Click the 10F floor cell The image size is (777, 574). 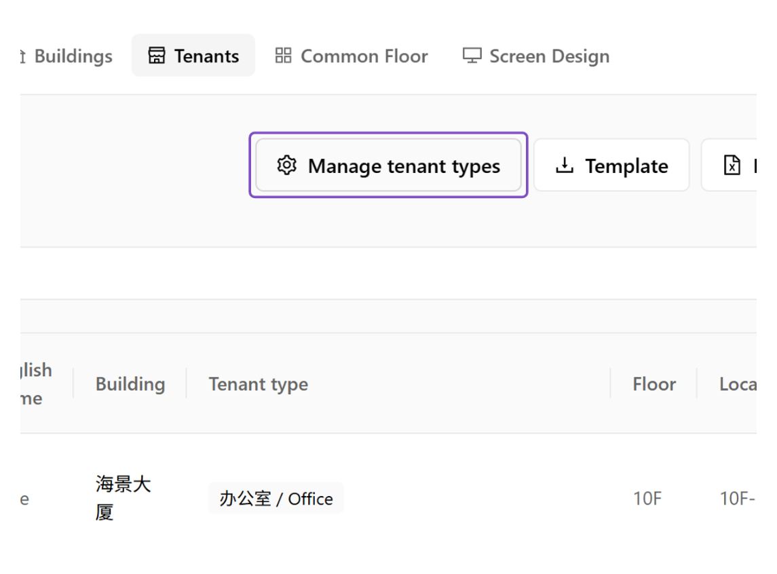(647, 499)
